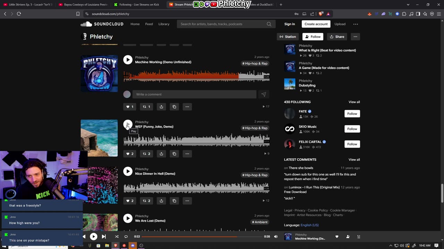Show hidden system tray icons
Viewport: 444px width, 249px height.
pos(391,246)
